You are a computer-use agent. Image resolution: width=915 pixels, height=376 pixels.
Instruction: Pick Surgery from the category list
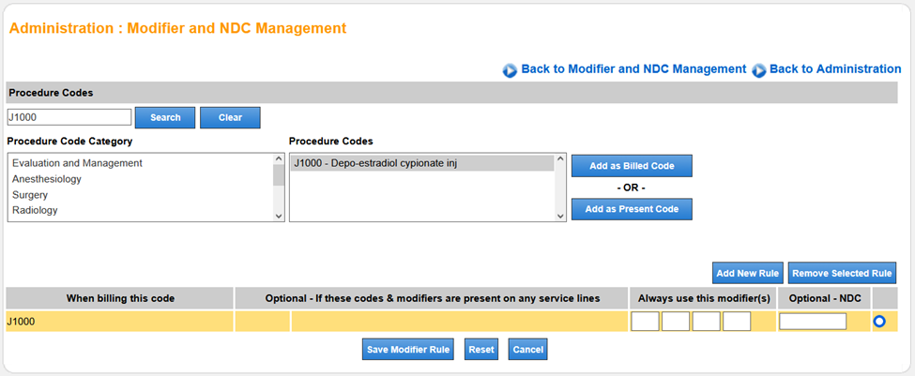pos(30,195)
